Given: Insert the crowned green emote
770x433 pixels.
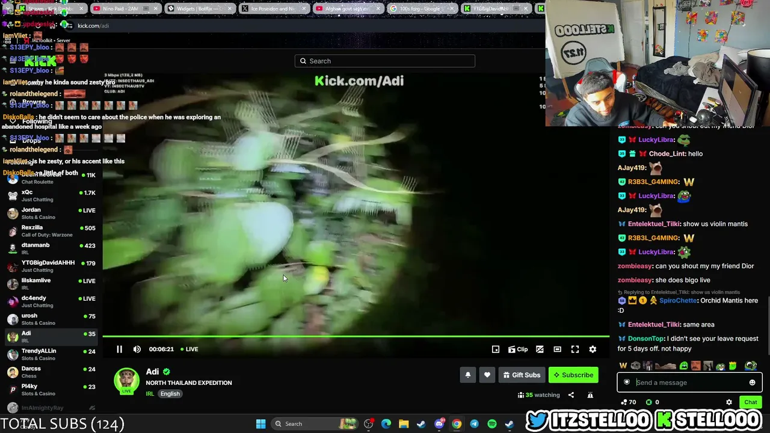Looking at the screenshot, I should (733, 366).
